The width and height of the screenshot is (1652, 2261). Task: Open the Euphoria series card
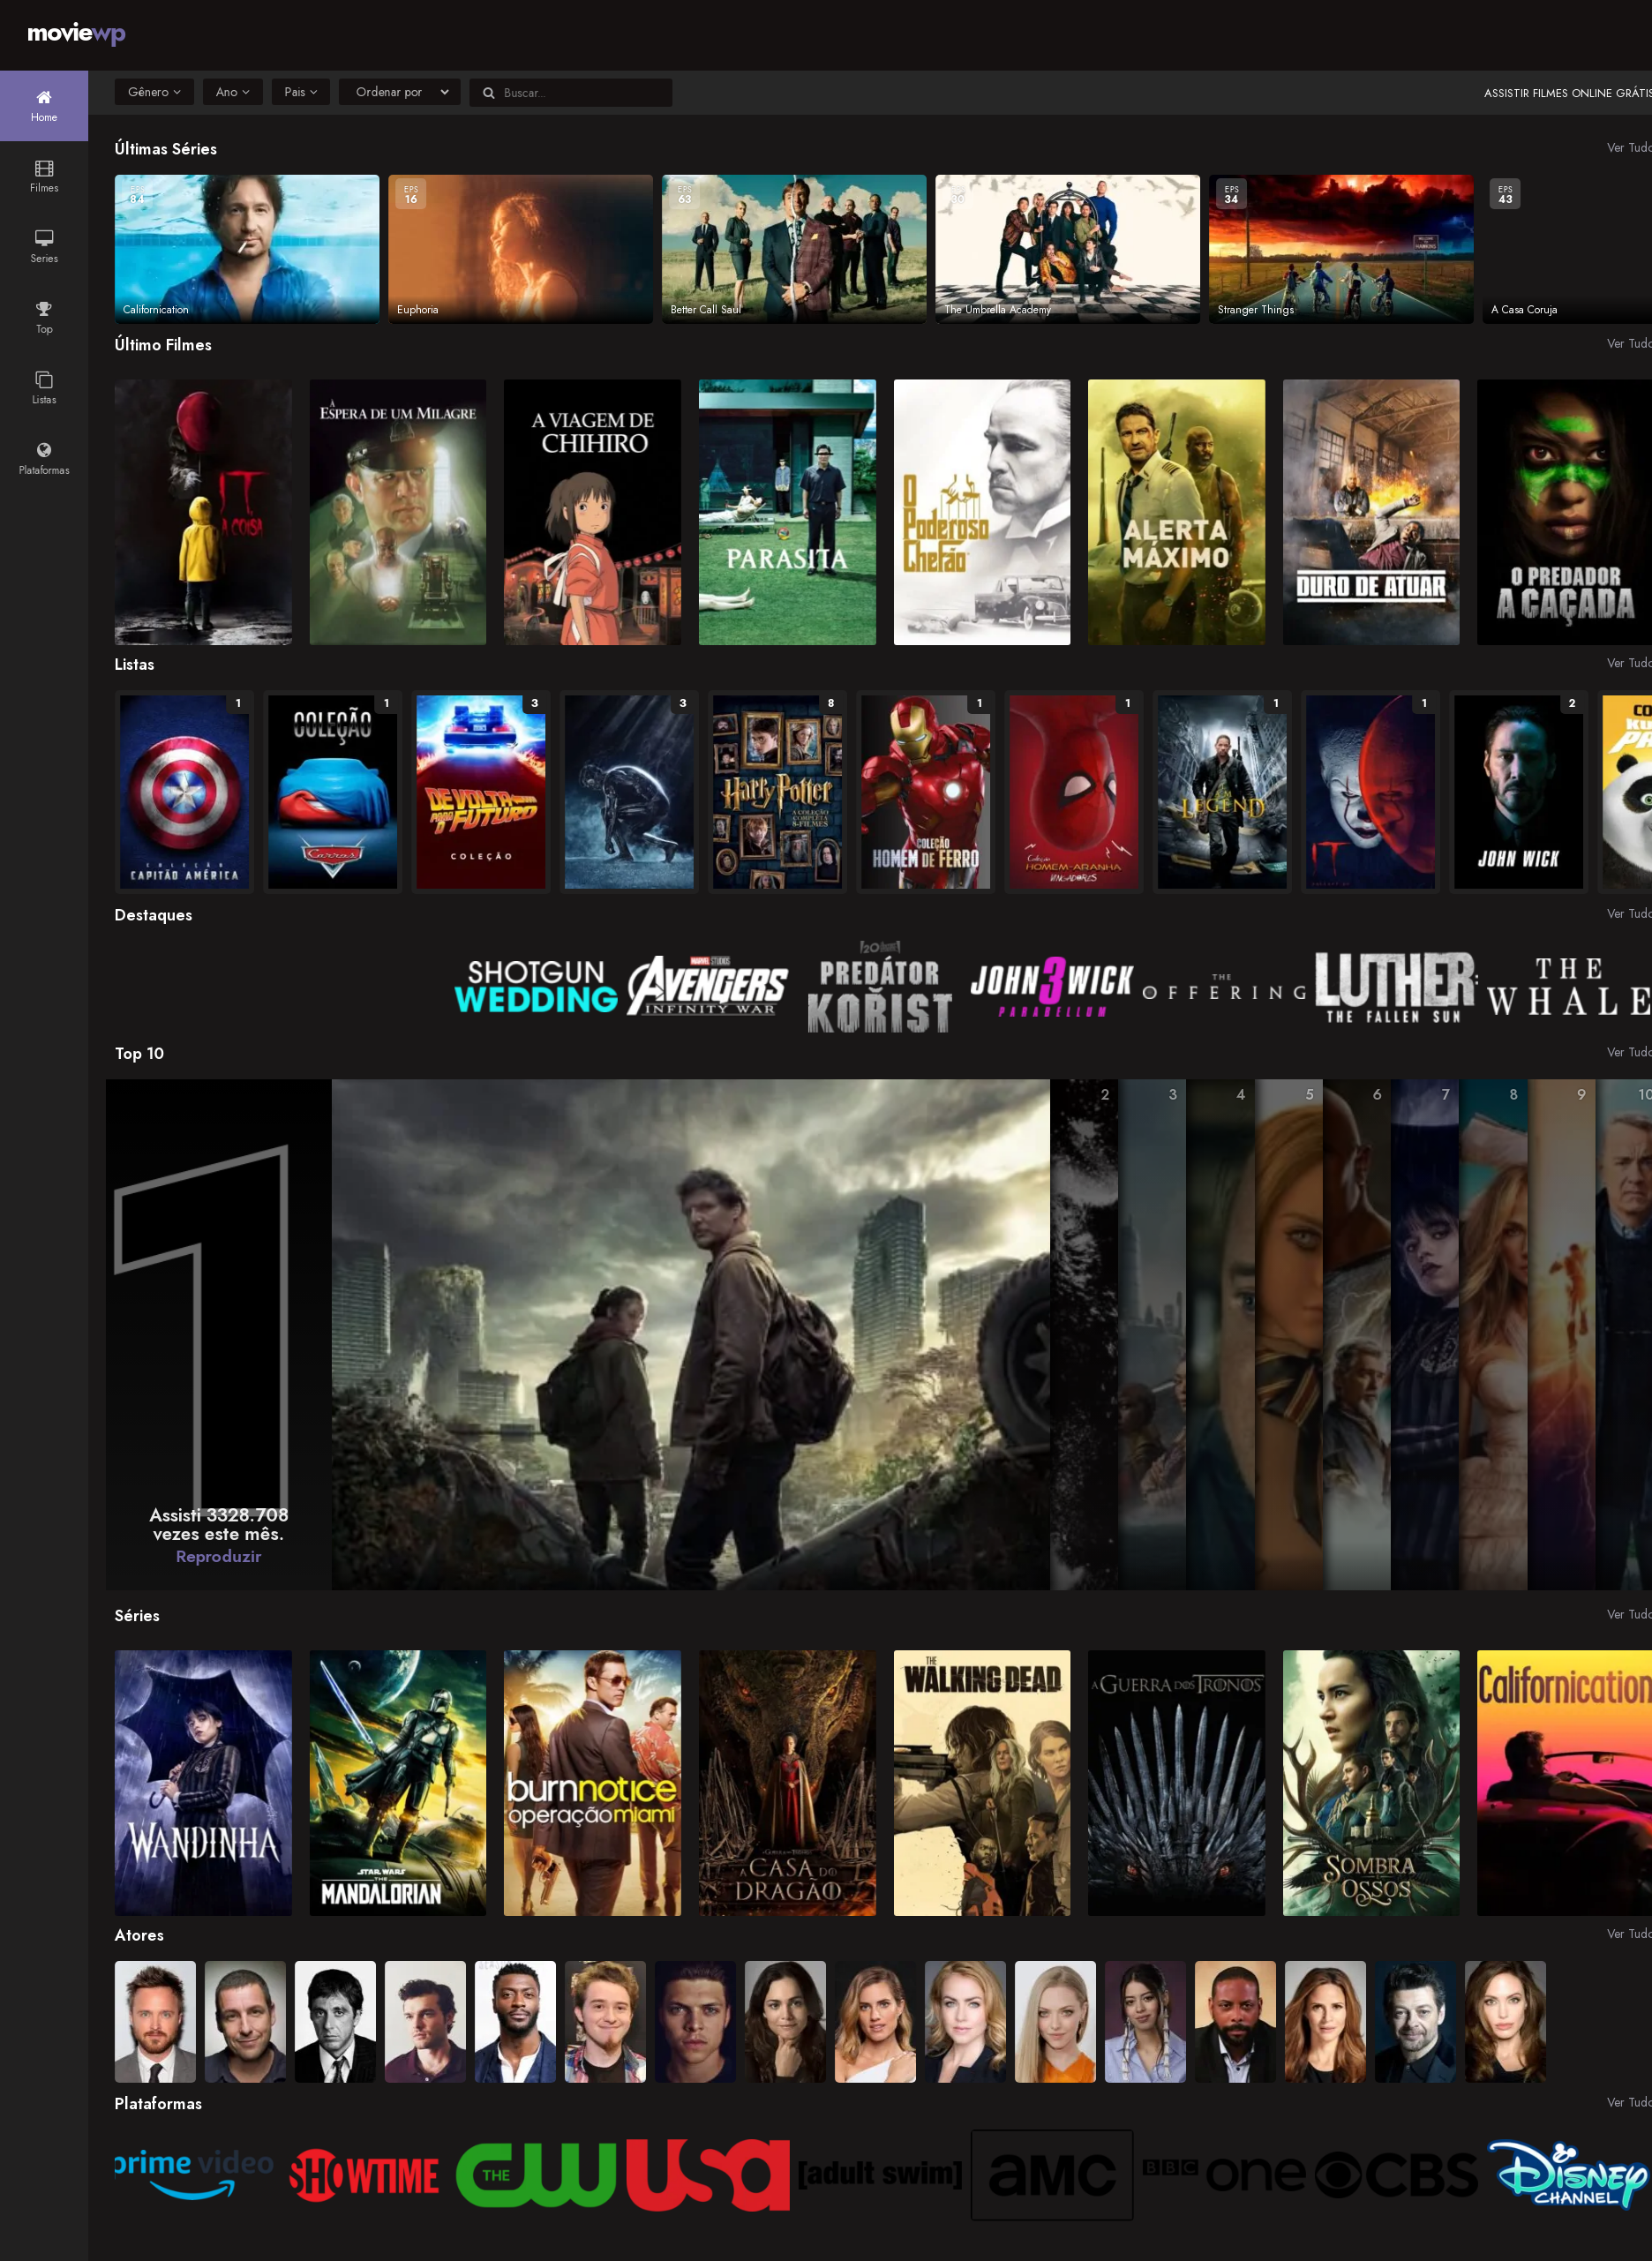pos(520,249)
